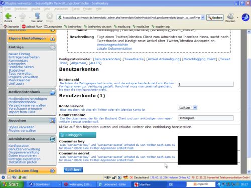Open Mediendaten hinzufügen sidebar link

click(28, 99)
